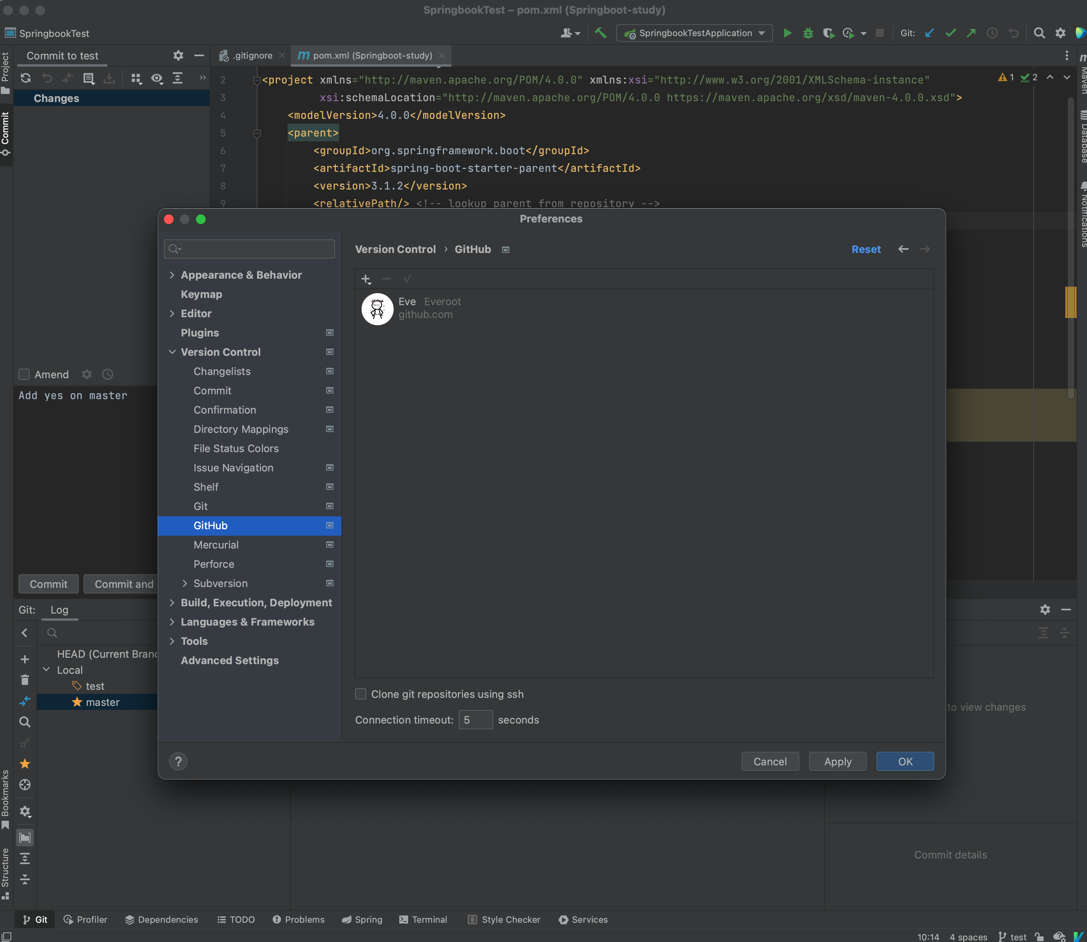
Task: Switch to the .gitignore editor tab
Action: [251, 55]
